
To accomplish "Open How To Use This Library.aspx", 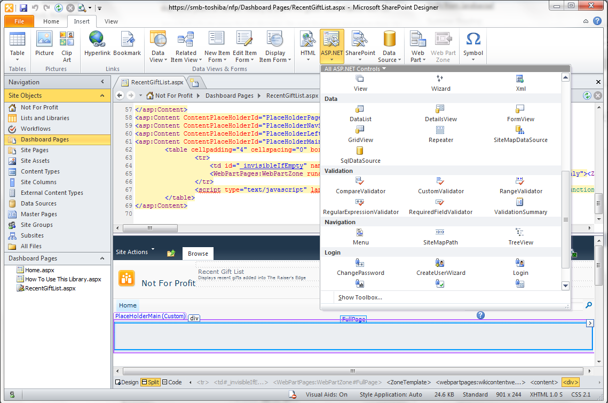I will [x=59, y=279].
